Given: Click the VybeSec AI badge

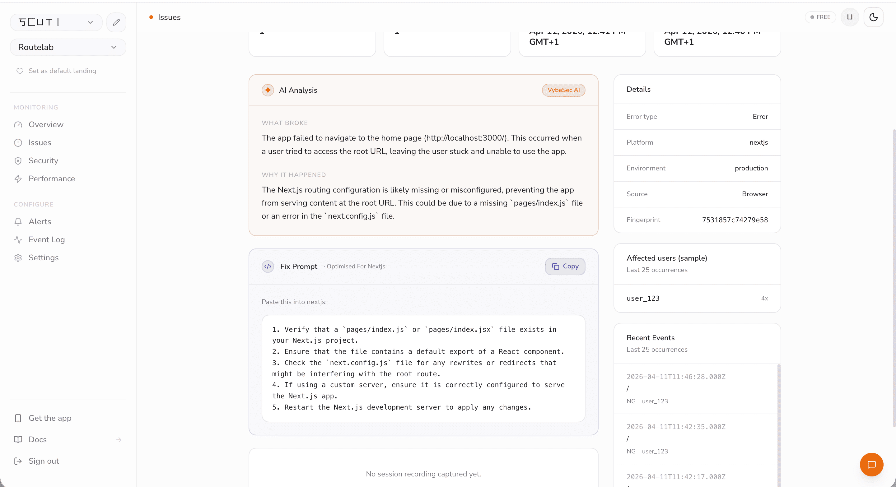Looking at the screenshot, I should [x=563, y=90].
